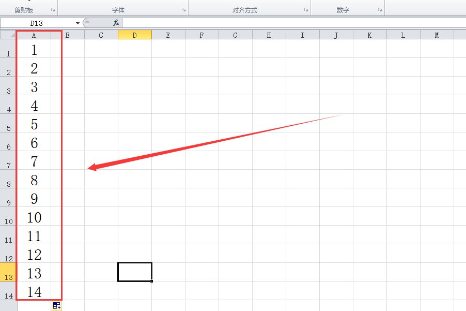The width and height of the screenshot is (466, 311).
Task: Expand the Name Box dropdown arrow
Action: (77, 23)
